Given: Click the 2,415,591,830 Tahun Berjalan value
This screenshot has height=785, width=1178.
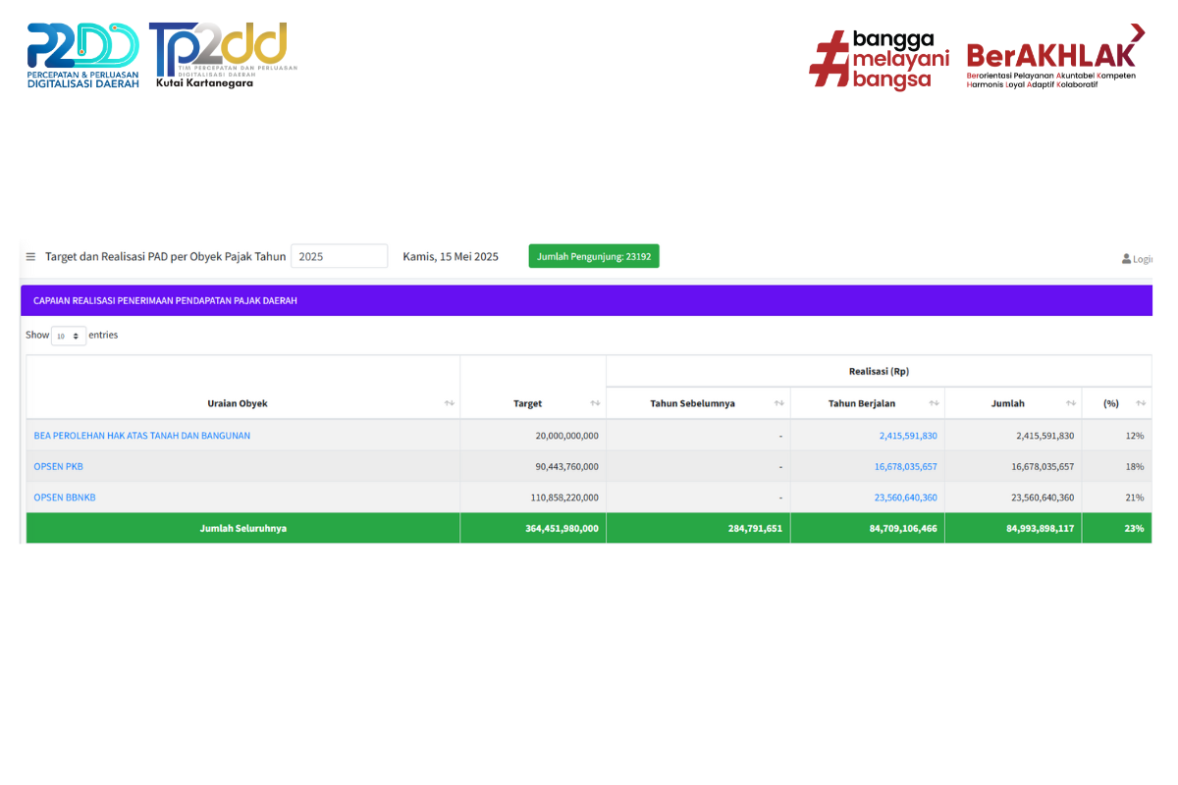Looking at the screenshot, I should point(908,436).
